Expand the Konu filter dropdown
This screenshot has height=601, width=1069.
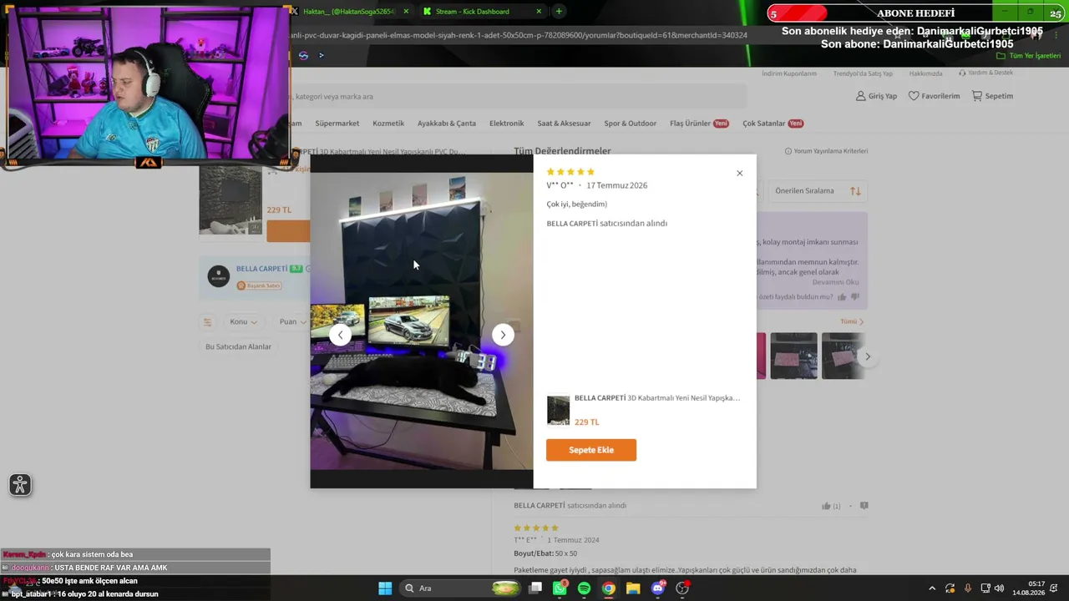(x=243, y=321)
